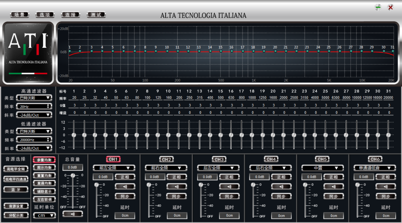Click 左右联调 link button
Image resolution: width=402 pixels, height=223 pixels.
click(44, 199)
